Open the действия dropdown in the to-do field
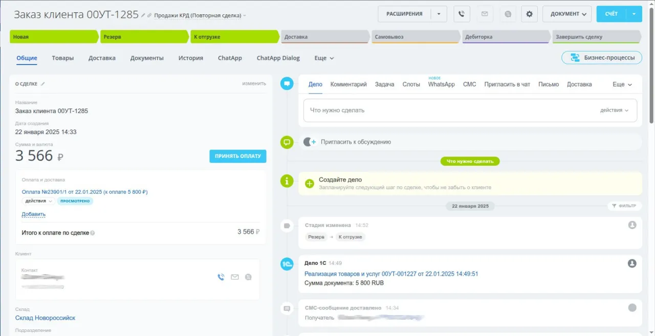This screenshot has width=655, height=336. [615, 110]
